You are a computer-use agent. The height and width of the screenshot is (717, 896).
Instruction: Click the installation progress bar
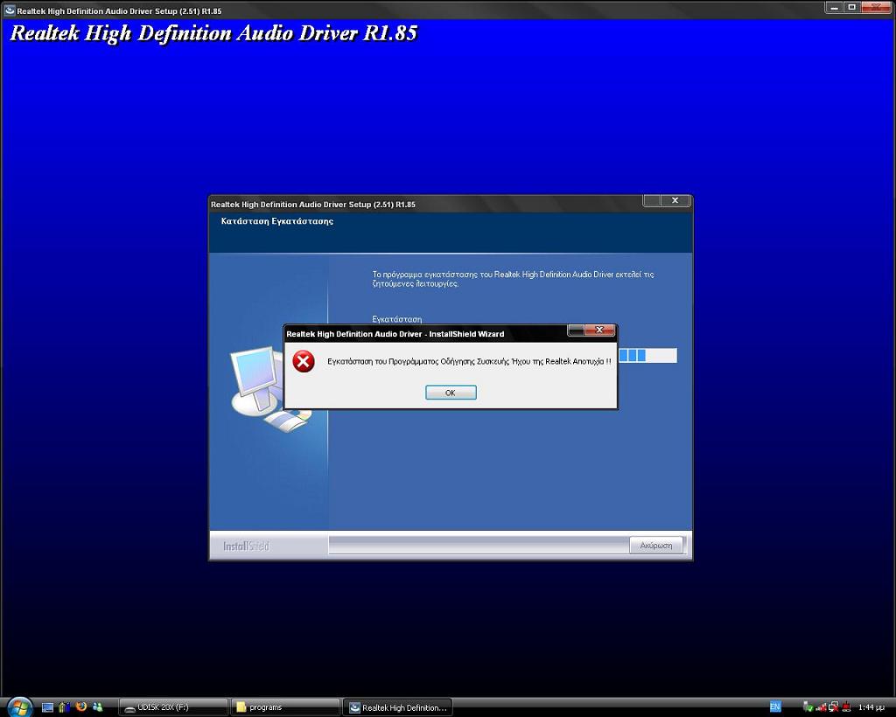pyautogui.click(x=647, y=356)
